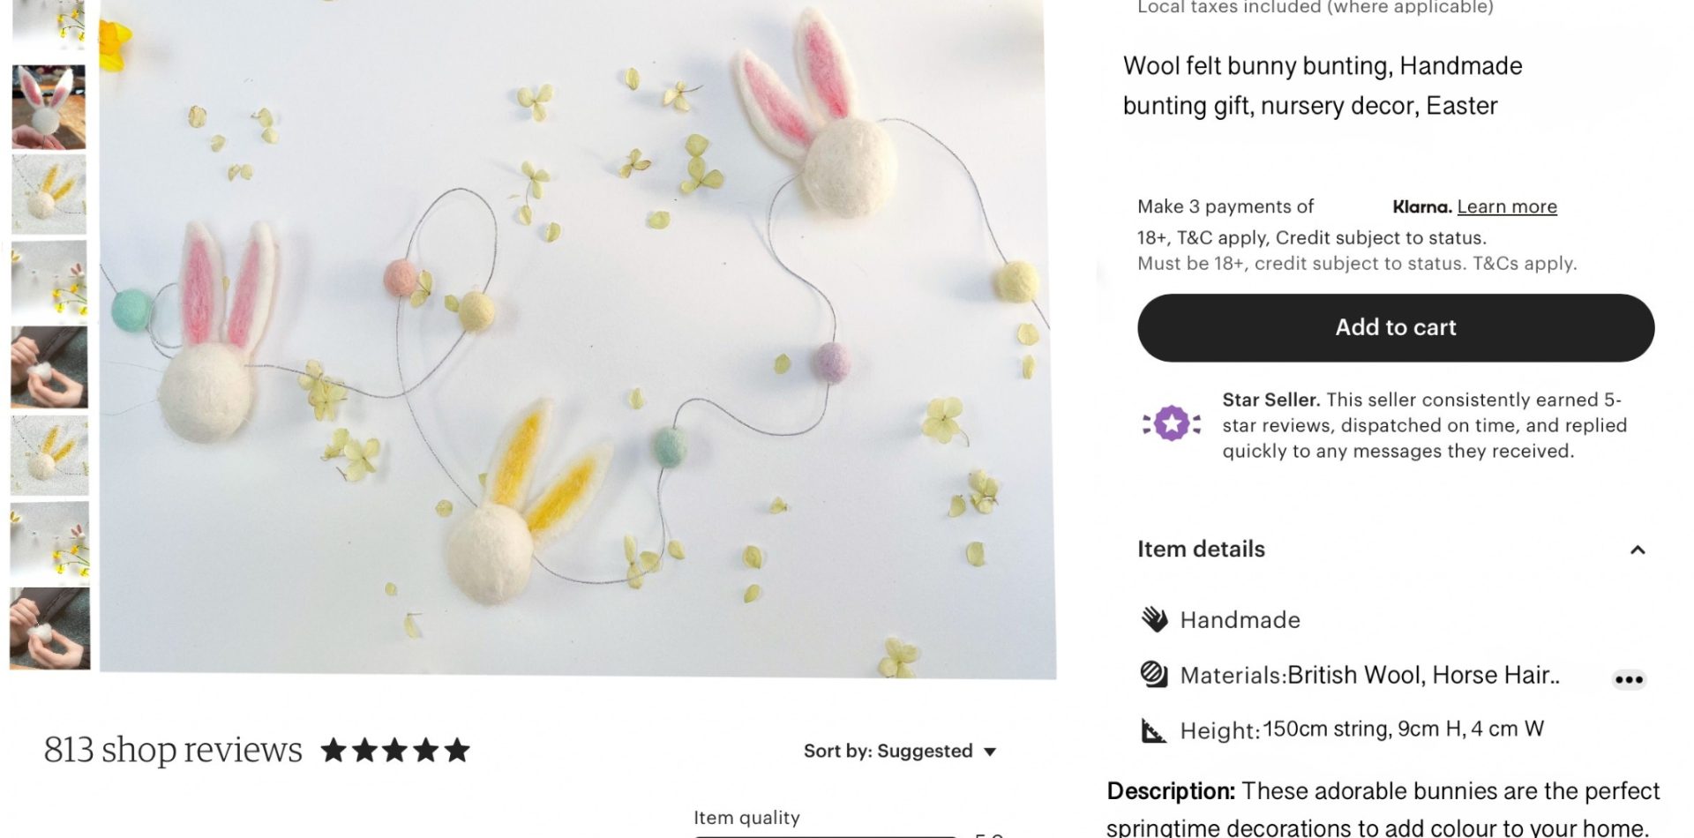Click the Handmade hand icon
This screenshot has height=838, width=1694.
(1154, 619)
